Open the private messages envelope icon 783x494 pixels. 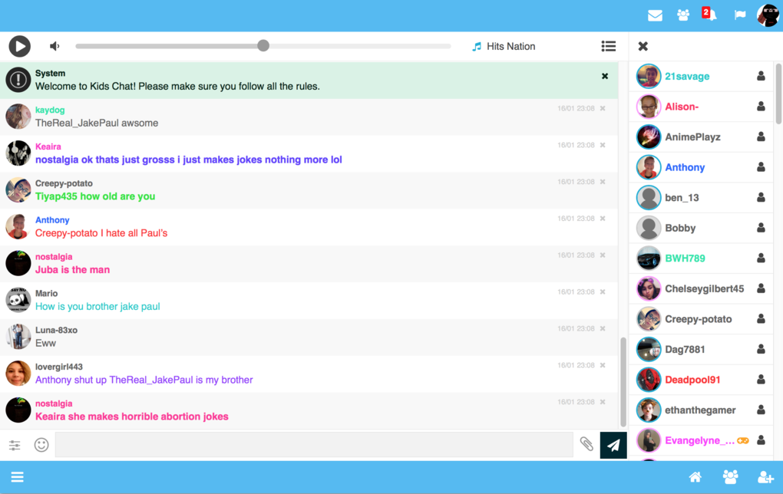click(x=655, y=15)
